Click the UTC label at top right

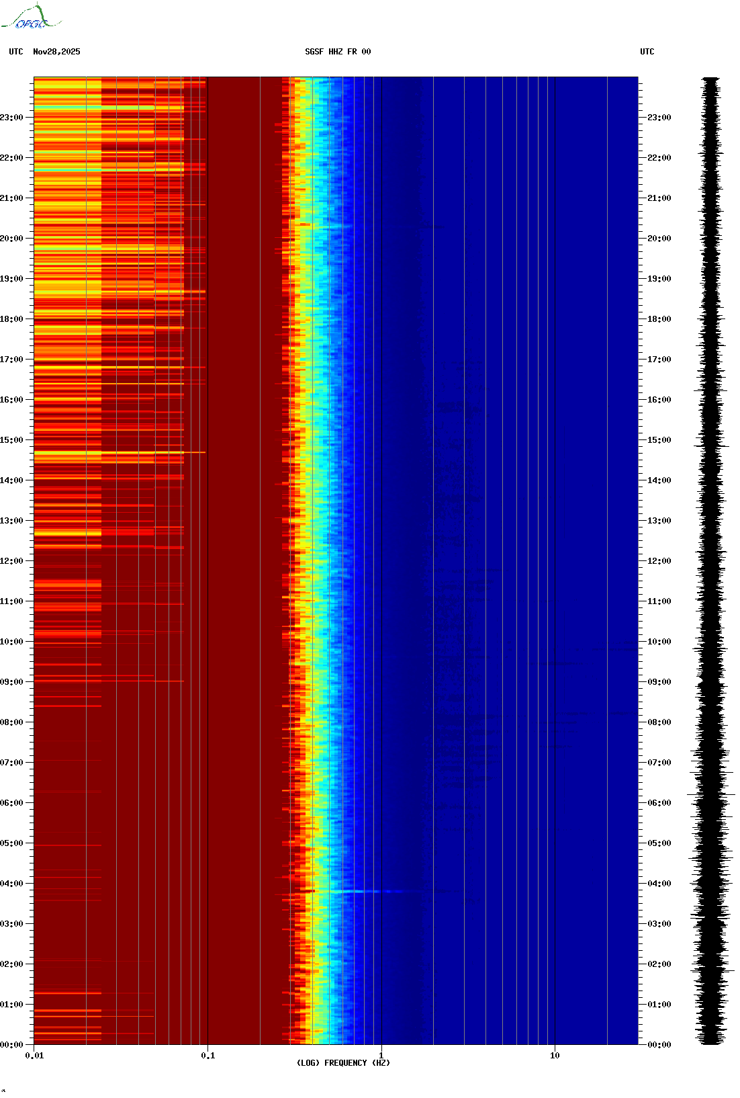coord(647,52)
